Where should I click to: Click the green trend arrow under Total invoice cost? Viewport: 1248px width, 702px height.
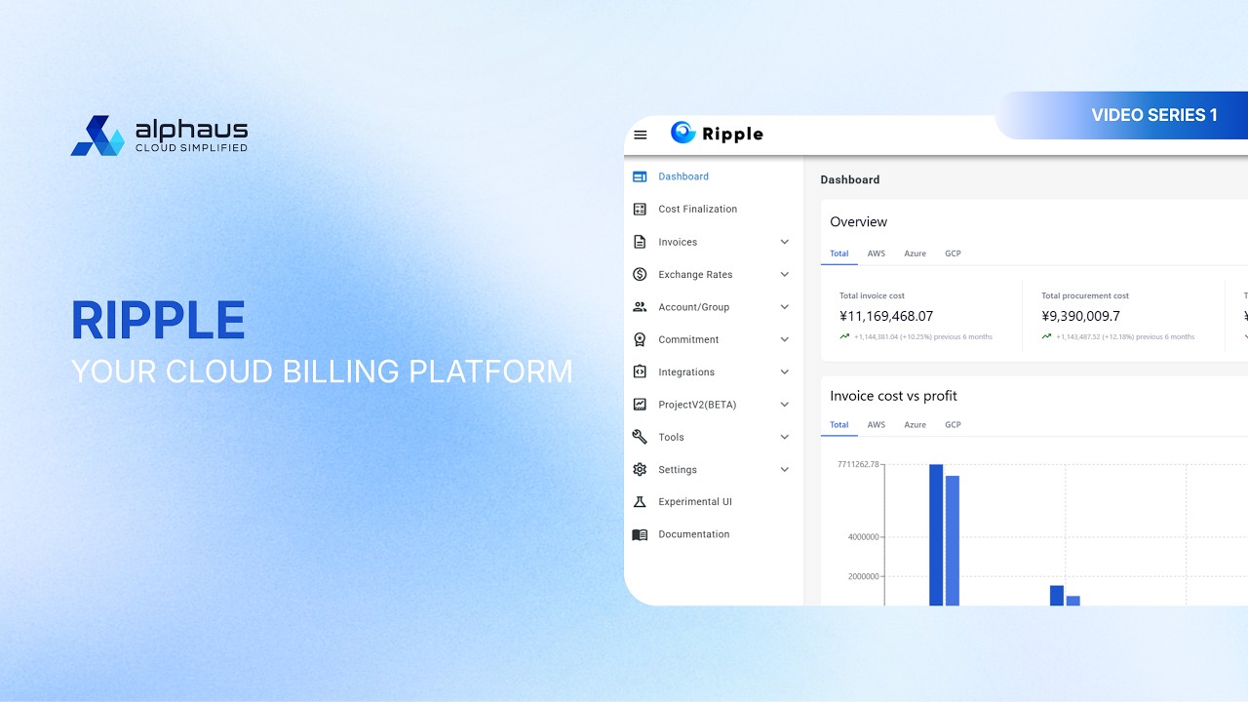pyautogui.click(x=844, y=336)
